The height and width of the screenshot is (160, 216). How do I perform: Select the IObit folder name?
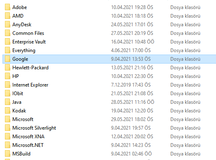[x=18, y=94]
